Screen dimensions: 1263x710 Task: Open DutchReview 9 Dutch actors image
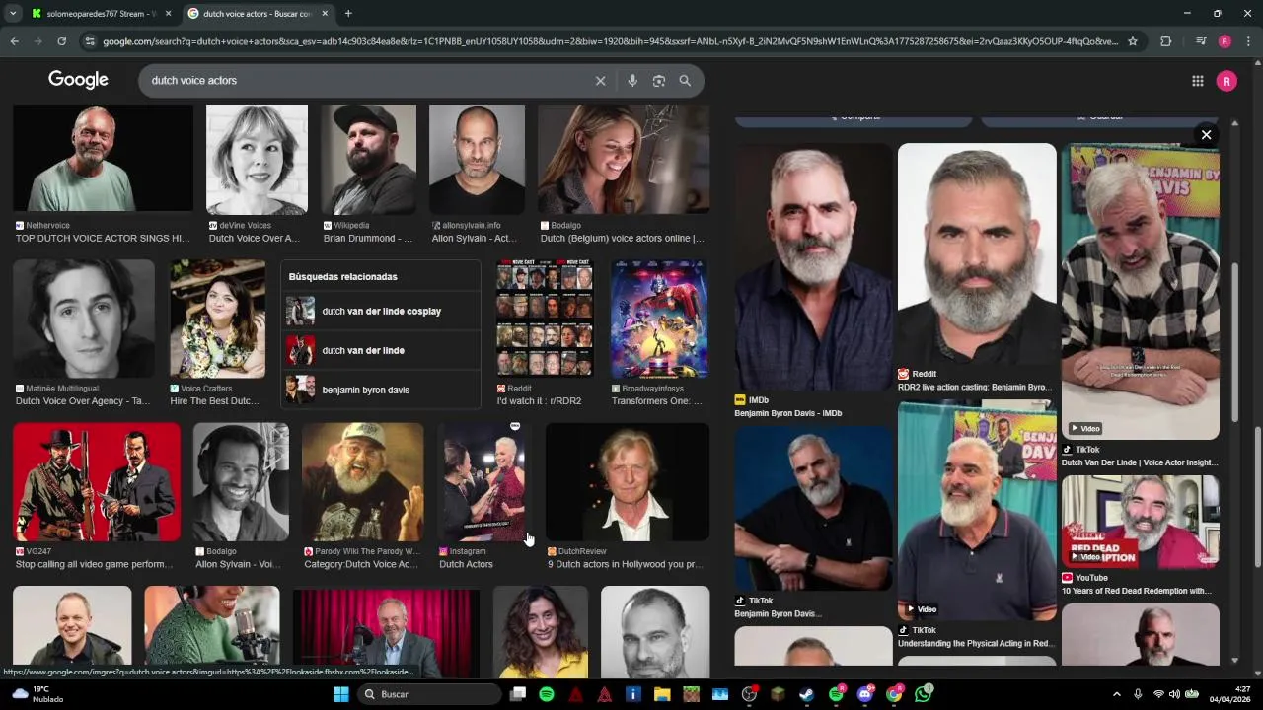click(x=628, y=482)
